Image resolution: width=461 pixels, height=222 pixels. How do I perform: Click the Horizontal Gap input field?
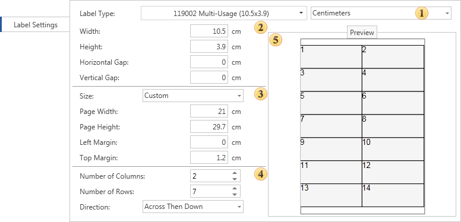pyautogui.click(x=209, y=62)
